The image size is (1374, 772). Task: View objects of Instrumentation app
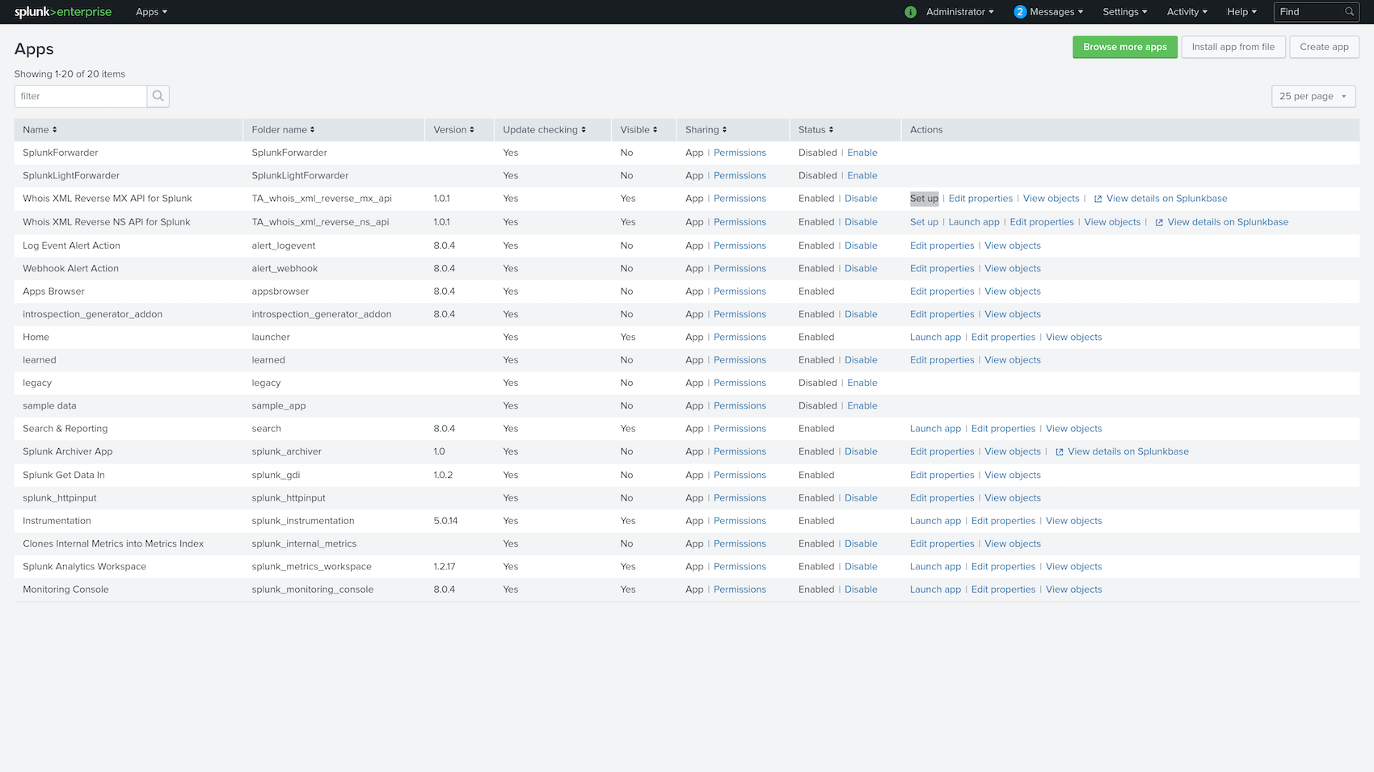[x=1074, y=521]
